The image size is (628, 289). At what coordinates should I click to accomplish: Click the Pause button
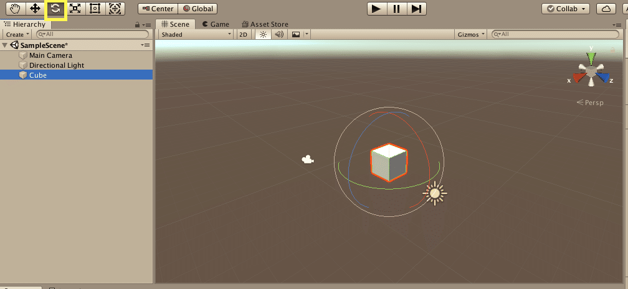tap(396, 9)
